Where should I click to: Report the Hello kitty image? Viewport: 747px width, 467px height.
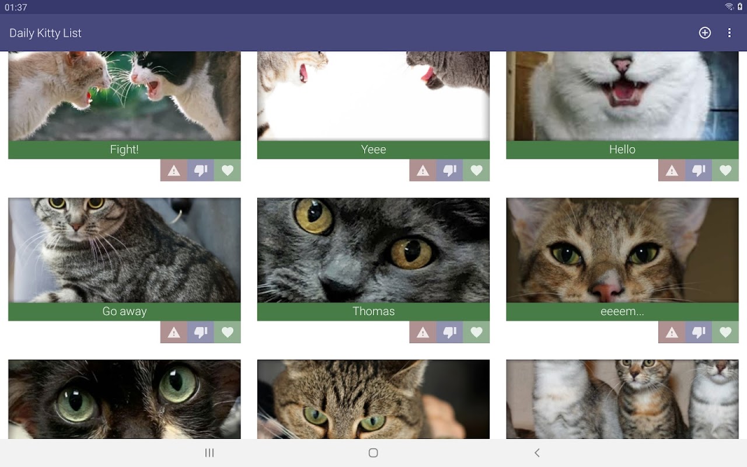click(x=672, y=170)
